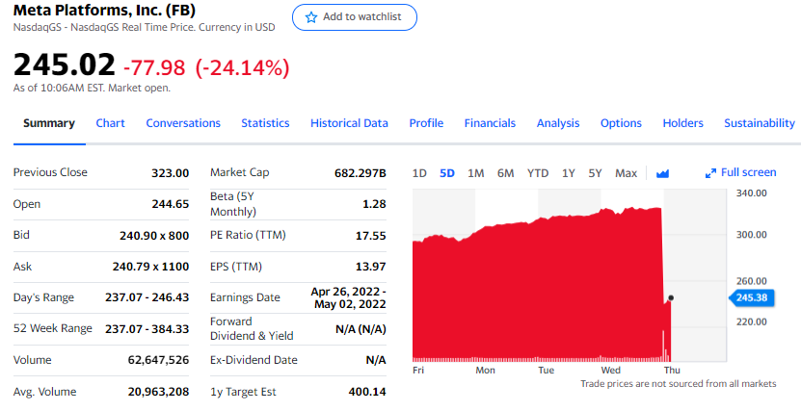Screen dimensions: 801x411
Task: Click the Previous Close value 323.00
Action: 170,173
